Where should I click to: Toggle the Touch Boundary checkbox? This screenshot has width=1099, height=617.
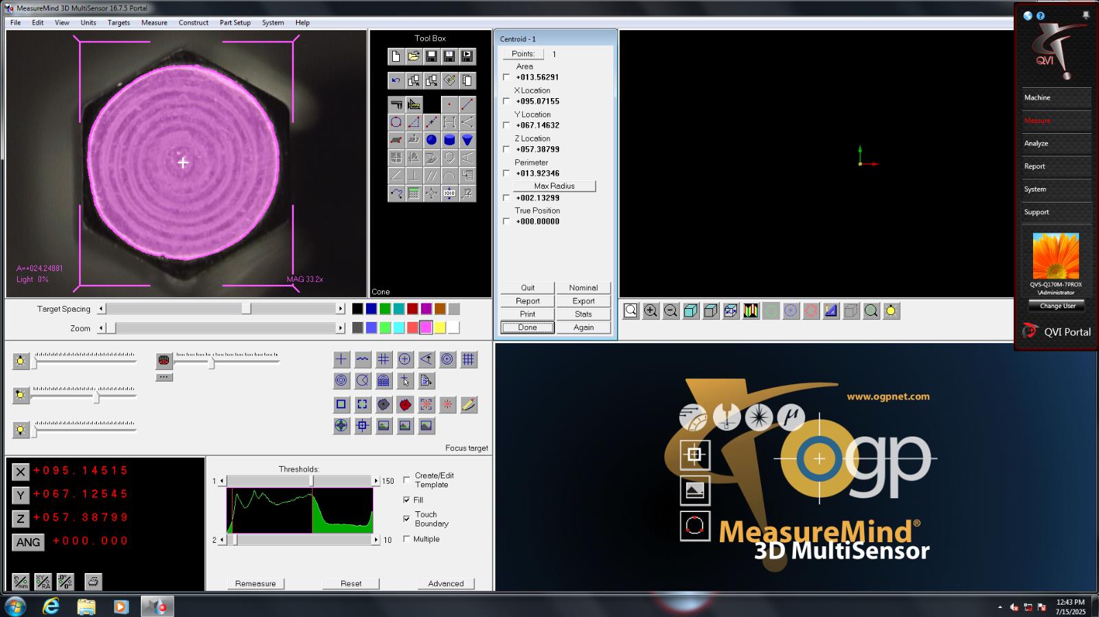(407, 518)
